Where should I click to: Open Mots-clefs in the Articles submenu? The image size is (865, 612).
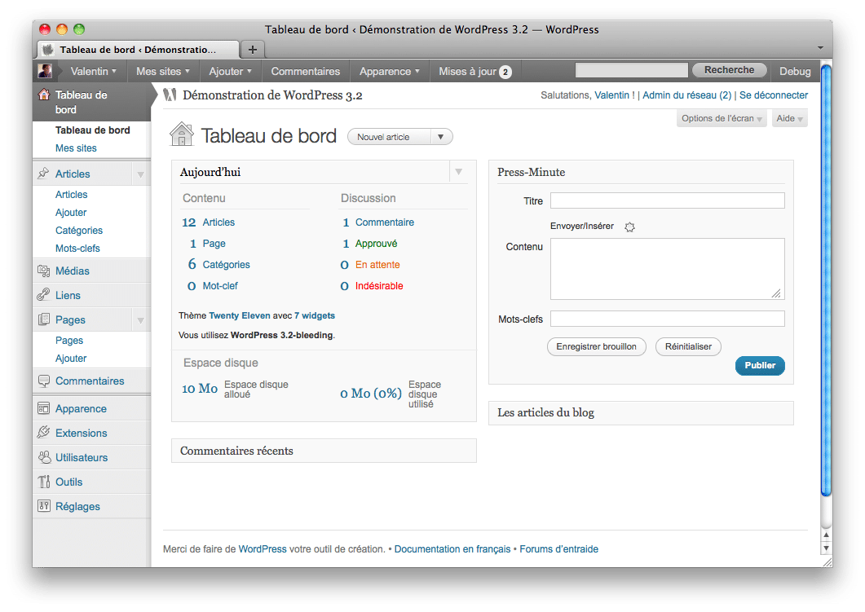tap(77, 248)
